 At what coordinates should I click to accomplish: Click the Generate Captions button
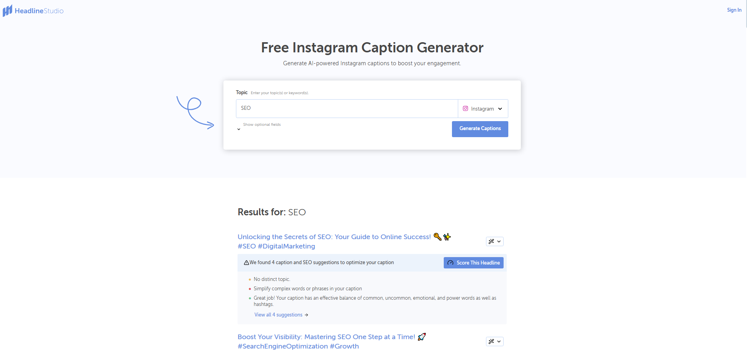pos(480,129)
